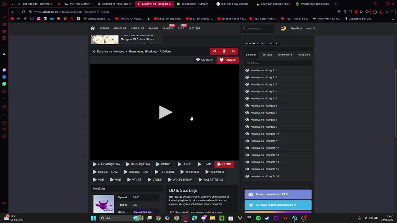Click Kayıt Ol register link
The image size is (397, 223).
(x=311, y=28)
